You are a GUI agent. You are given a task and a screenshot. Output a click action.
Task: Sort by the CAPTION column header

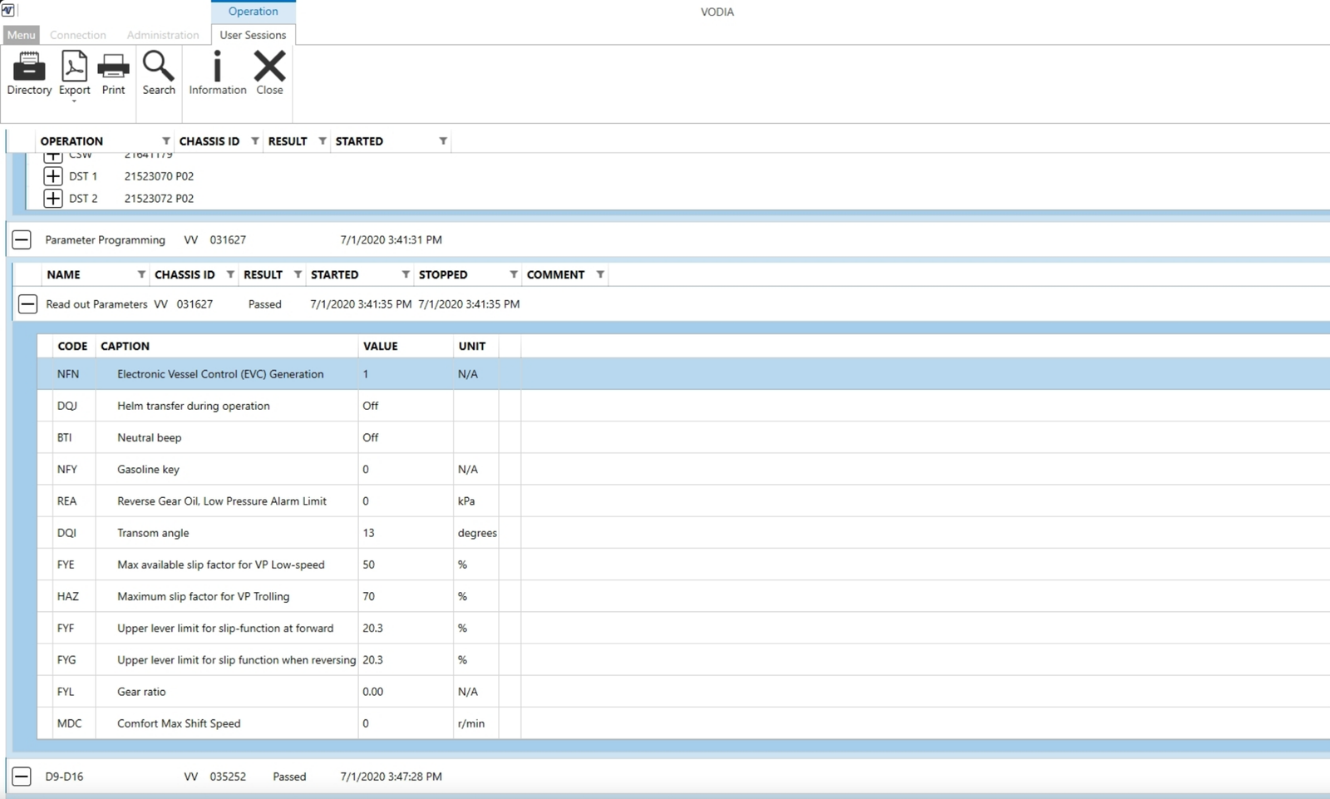click(126, 346)
